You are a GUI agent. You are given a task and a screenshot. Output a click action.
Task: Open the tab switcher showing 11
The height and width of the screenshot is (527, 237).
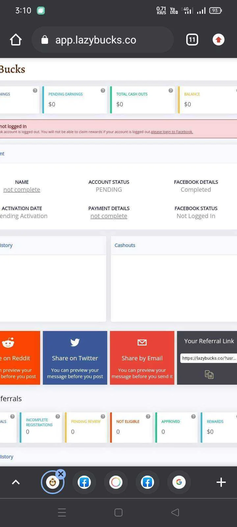192,40
